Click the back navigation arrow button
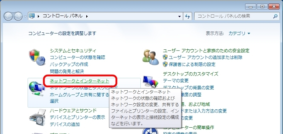Viewport: 283px width, 134px height. click(x=8, y=16)
